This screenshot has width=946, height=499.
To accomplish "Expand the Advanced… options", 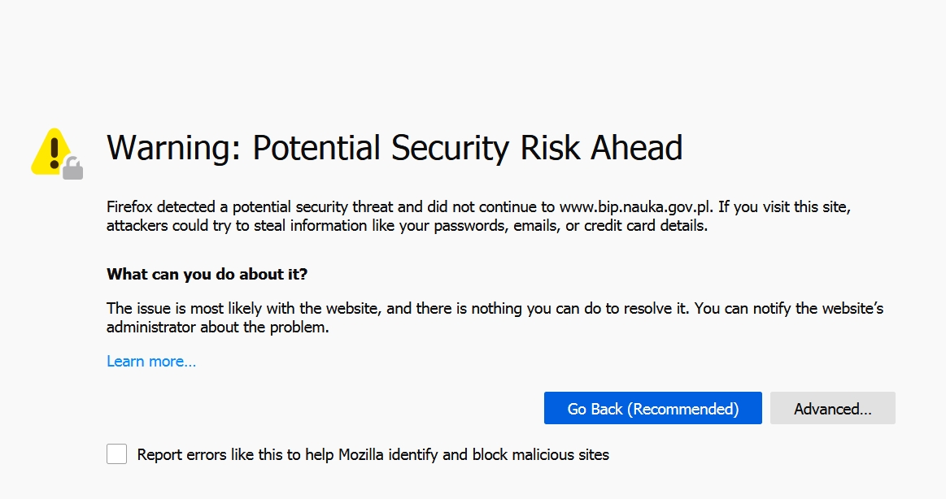I will pyautogui.click(x=833, y=408).
